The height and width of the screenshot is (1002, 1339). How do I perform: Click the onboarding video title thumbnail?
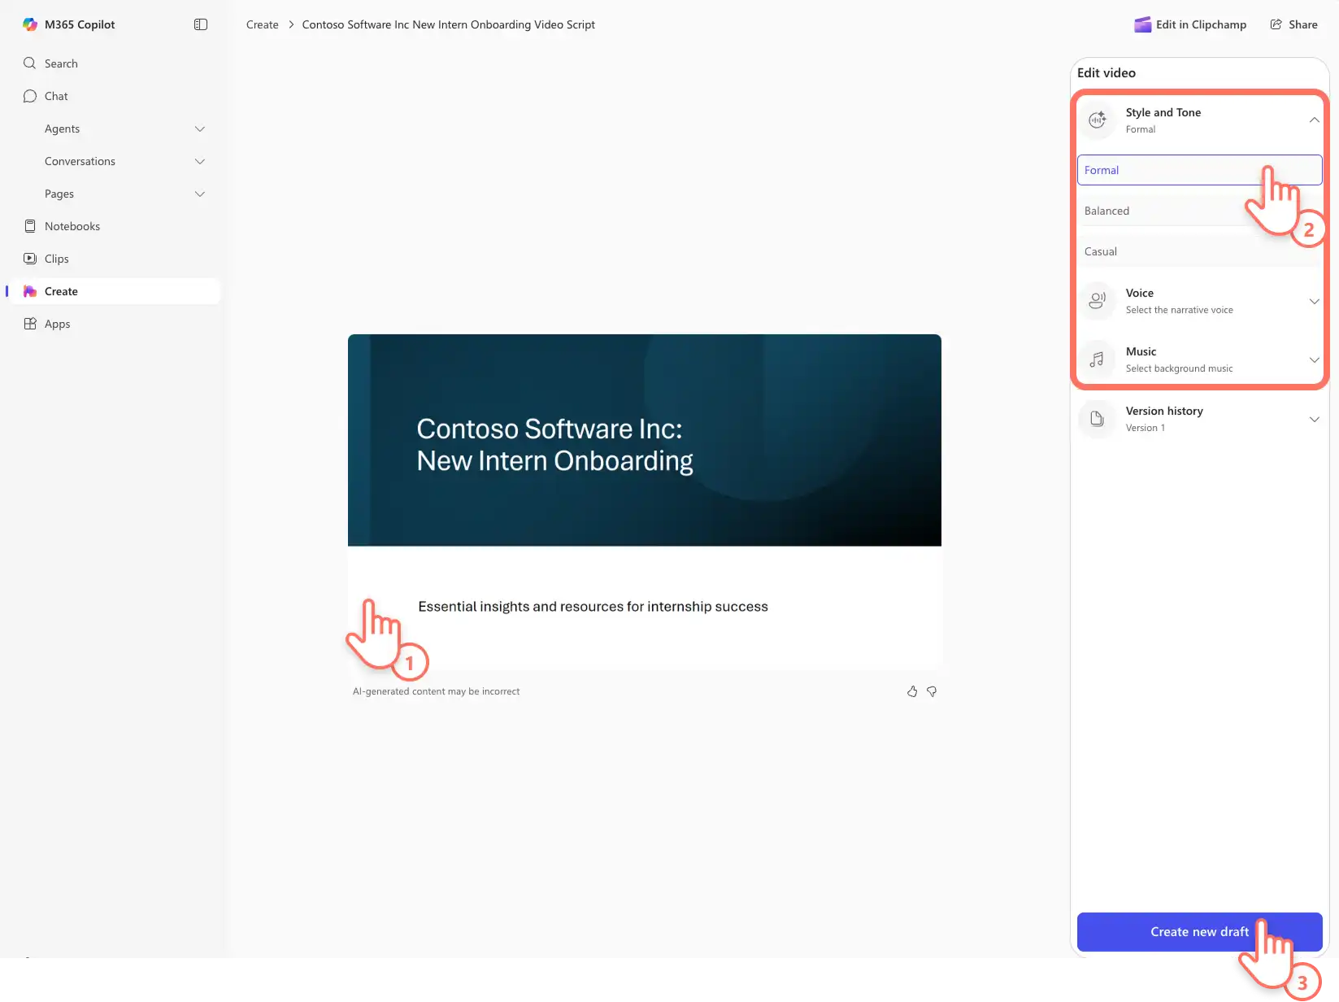click(x=645, y=440)
